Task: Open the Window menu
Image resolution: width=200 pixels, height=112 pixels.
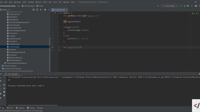Action: coord(66,2)
